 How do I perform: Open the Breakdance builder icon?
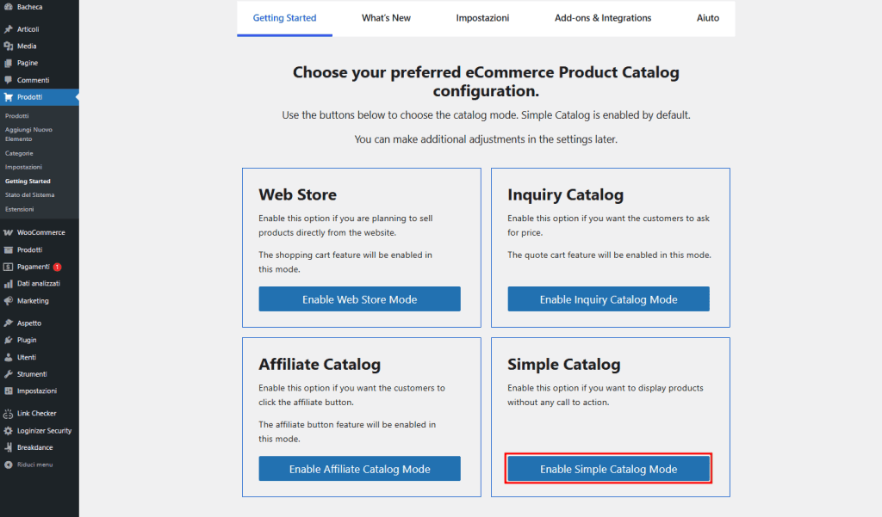click(x=10, y=447)
